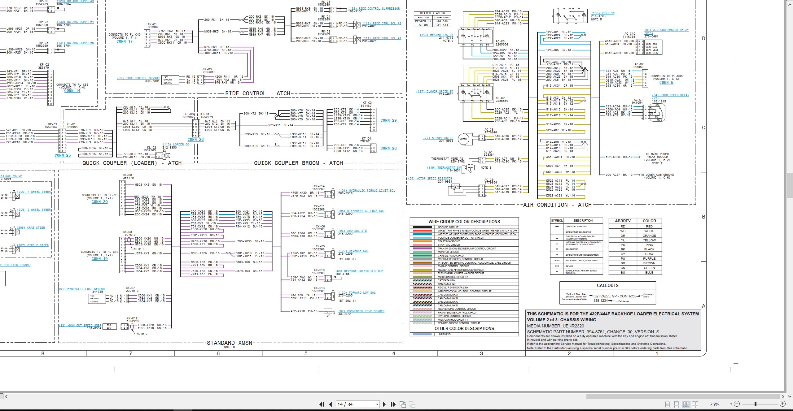Open the (96) AWD SOL STD link

tap(353, 231)
